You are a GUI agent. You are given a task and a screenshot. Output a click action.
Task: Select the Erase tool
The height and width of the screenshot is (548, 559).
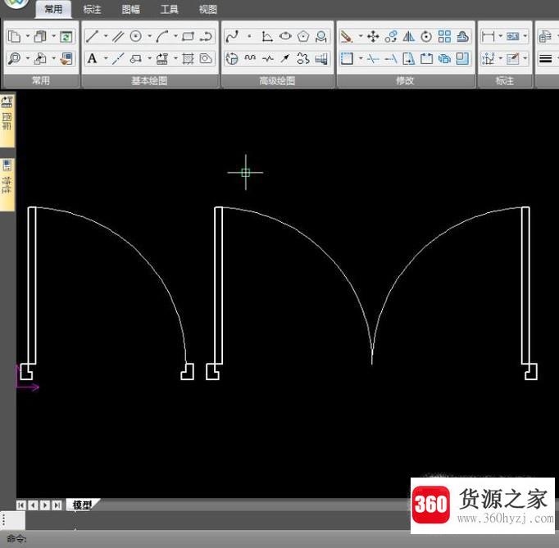pos(347,36)
